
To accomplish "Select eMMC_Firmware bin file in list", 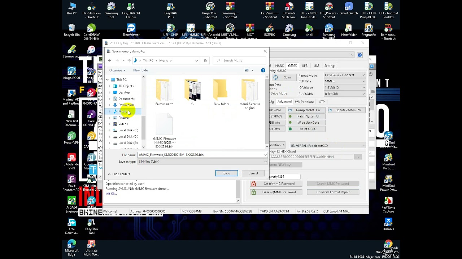I will coord(164,131).
